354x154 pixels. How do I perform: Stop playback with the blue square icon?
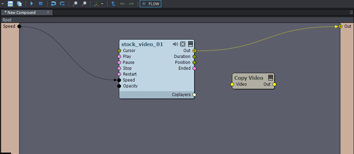41,3
